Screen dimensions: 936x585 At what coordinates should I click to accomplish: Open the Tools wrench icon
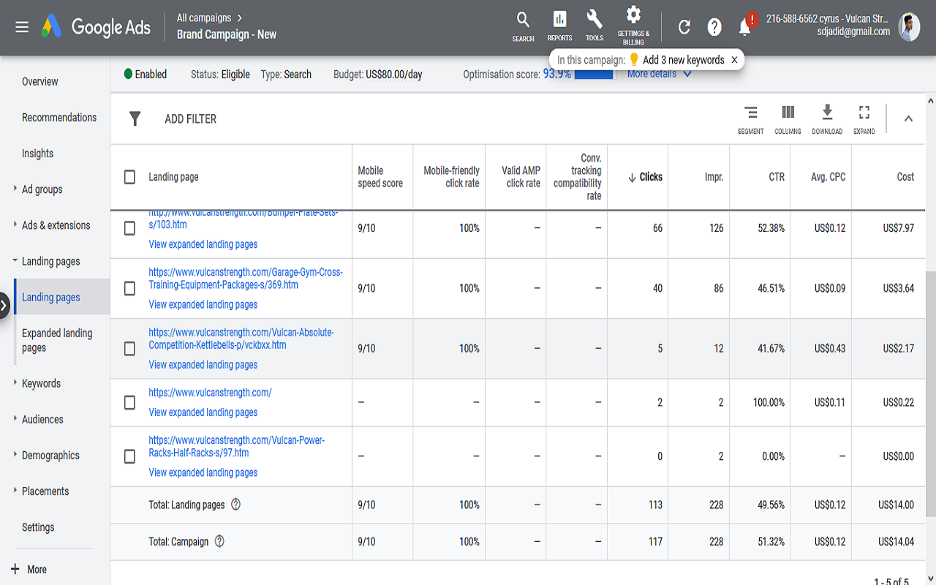coord(595,26)
